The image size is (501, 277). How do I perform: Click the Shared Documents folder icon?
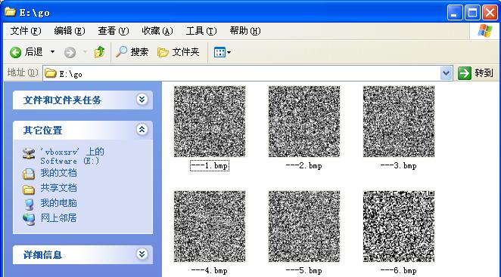pyautogui.click(x=29, y=189)
